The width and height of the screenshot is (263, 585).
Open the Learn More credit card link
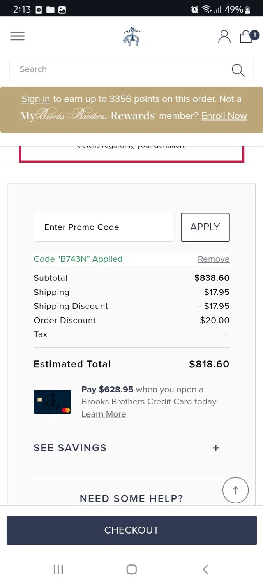104,414
